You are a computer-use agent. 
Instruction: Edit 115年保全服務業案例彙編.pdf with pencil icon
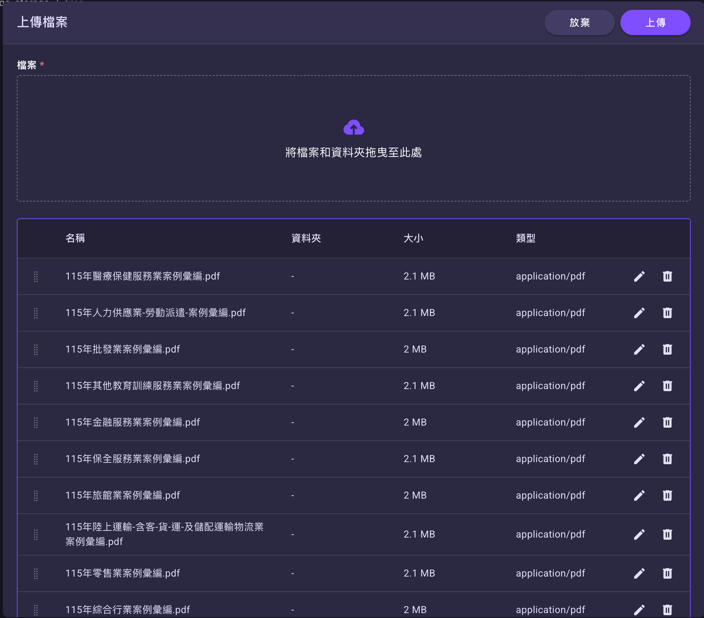639,459
